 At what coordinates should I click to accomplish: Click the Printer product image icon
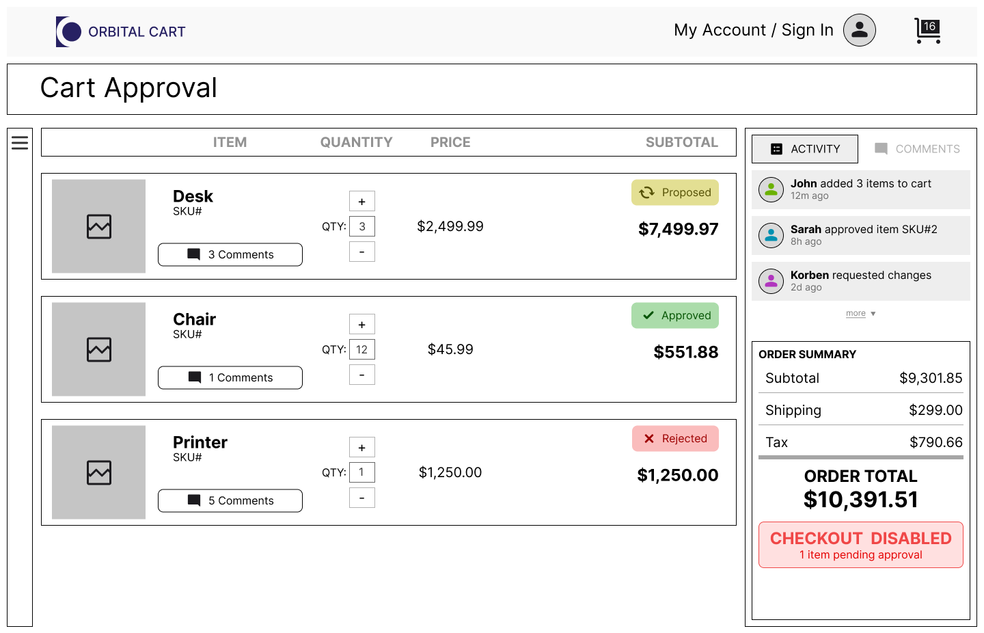point(99,472)
